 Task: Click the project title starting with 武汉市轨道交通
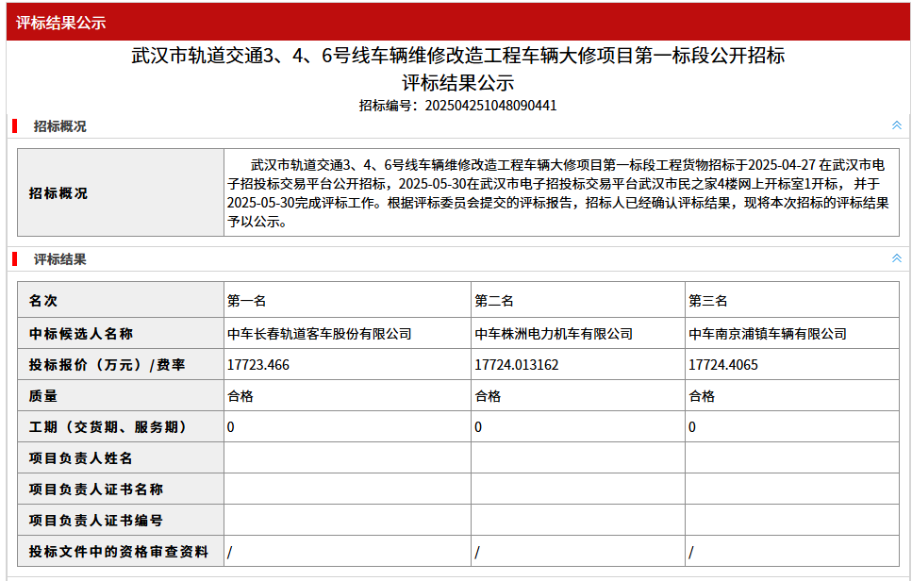point(457,56)
